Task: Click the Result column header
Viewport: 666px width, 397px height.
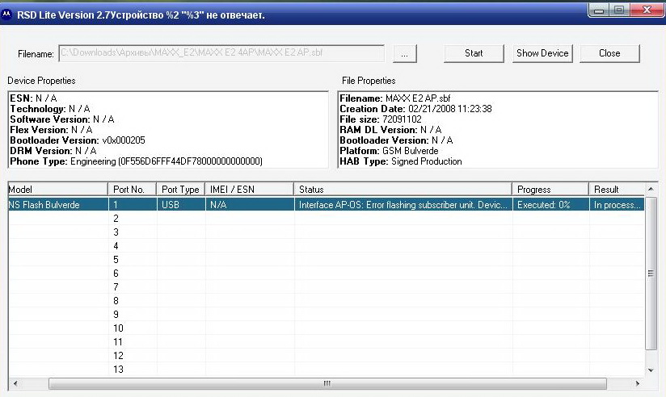Action: (x=617, y=189)
